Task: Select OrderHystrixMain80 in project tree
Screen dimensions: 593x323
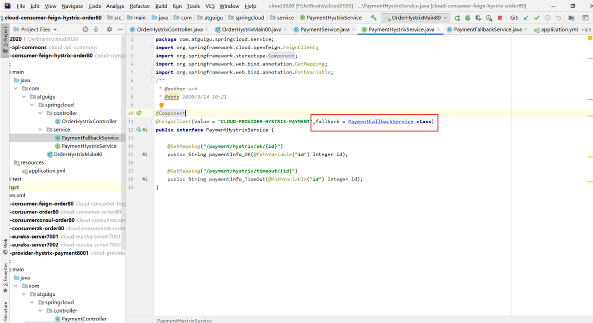Action: pyautogui.click(x=77, y=154)
